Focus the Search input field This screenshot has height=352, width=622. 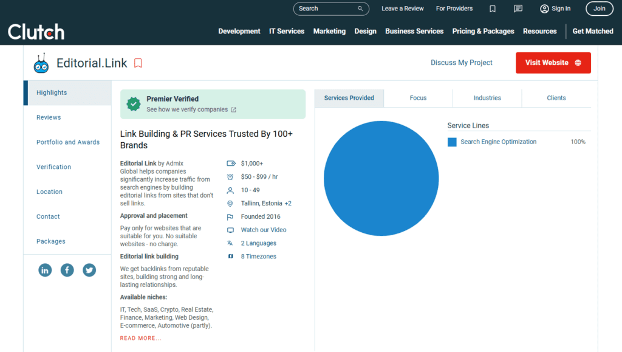tap(331, 9)
